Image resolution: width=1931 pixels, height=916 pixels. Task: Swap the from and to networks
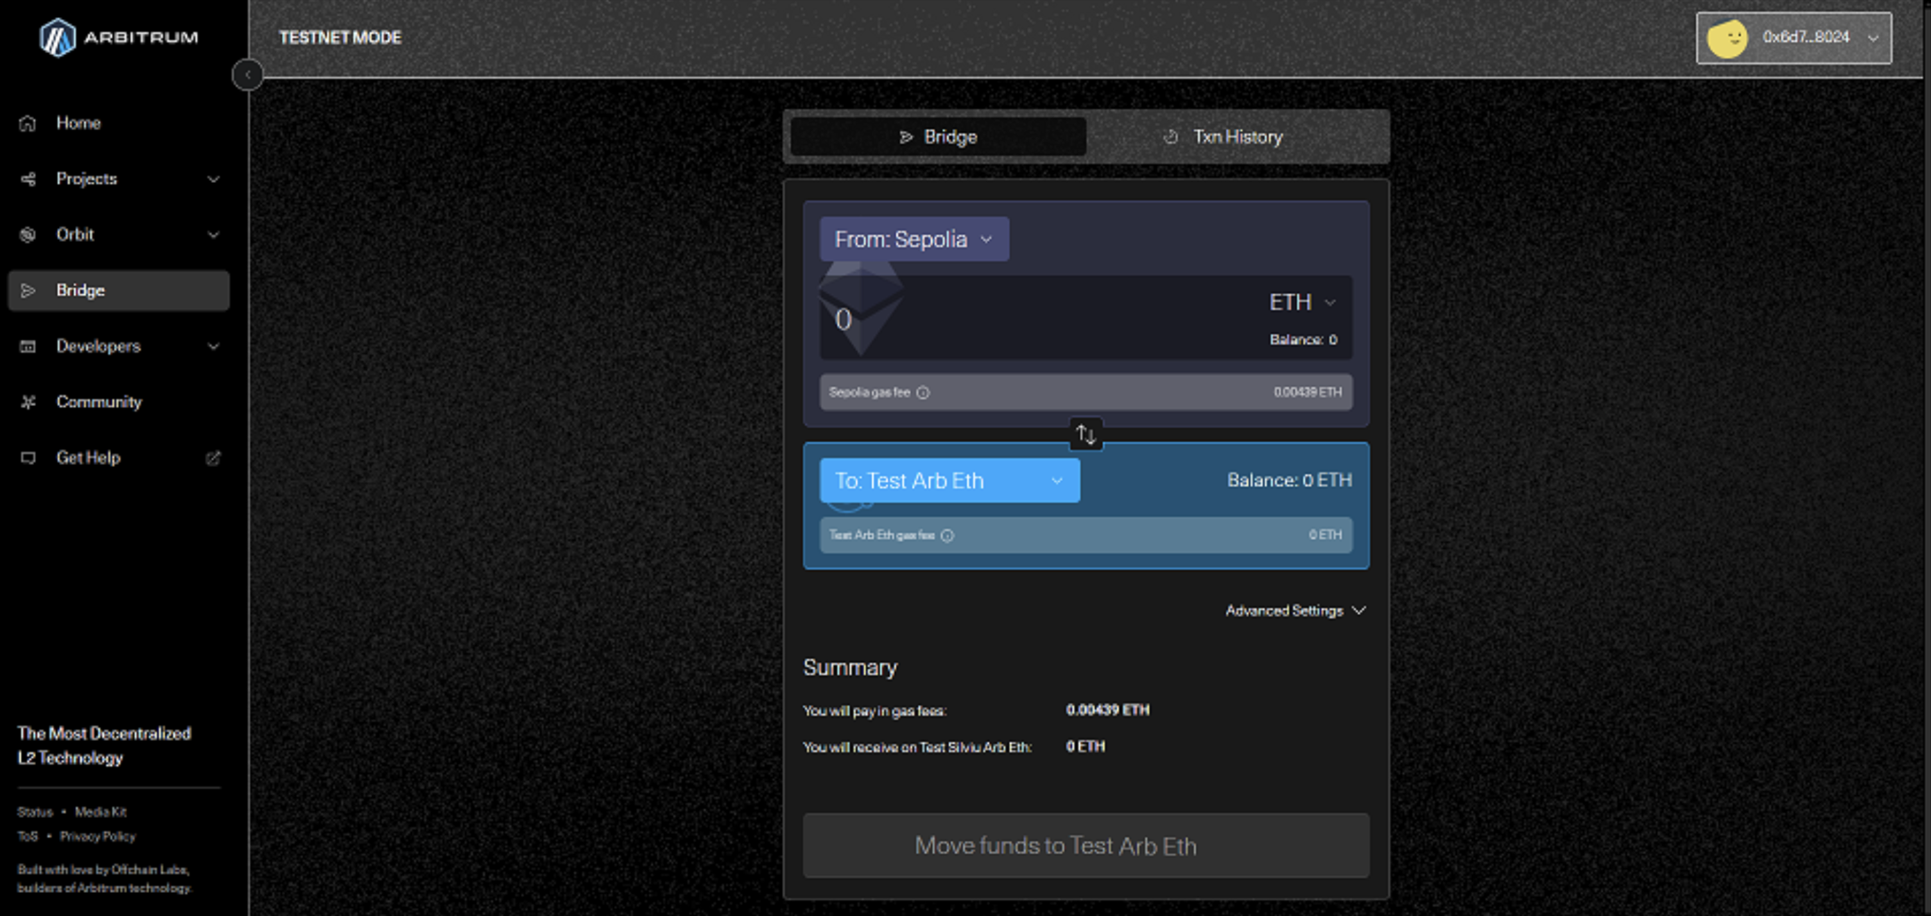click(1086, 434)
